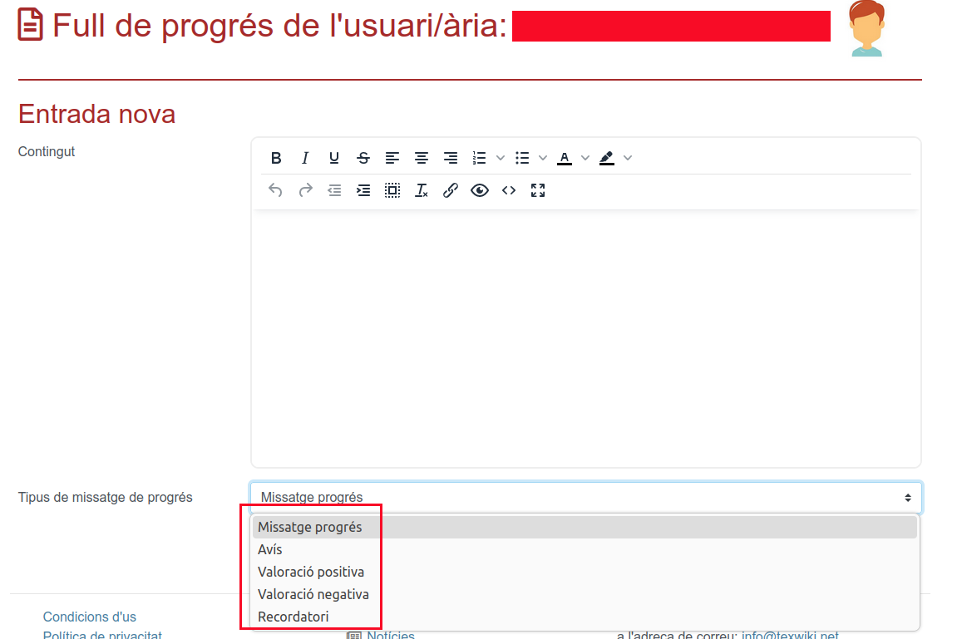
Task: Open the source code view
Action: tap(508, 190)
